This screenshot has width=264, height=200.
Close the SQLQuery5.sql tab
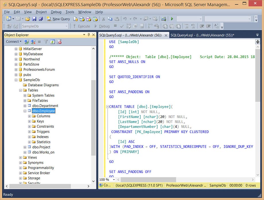click(x=166, y=35)
